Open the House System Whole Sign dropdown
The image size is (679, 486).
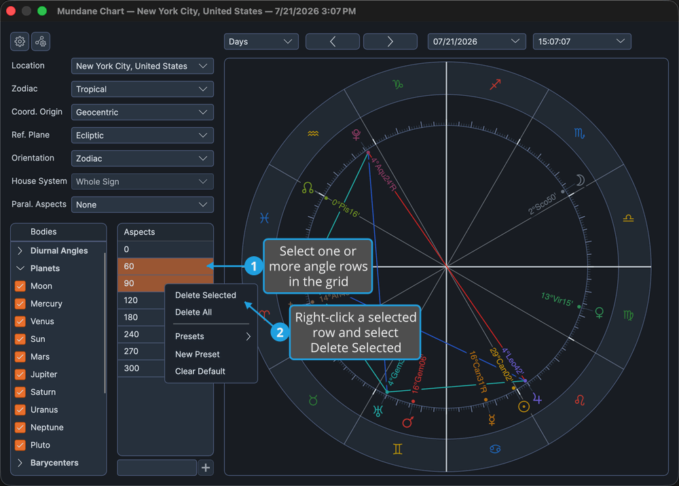pos(143,181)
